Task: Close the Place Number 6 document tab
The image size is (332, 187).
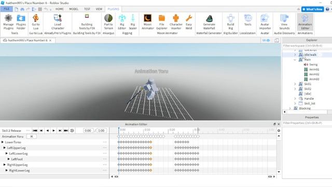Action: point(50,41)
